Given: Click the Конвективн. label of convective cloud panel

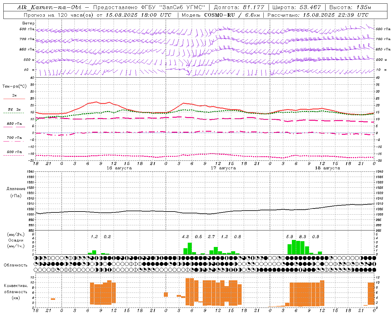Looking at the screenshot, I should pyautogui.click(x=16, y=285).
